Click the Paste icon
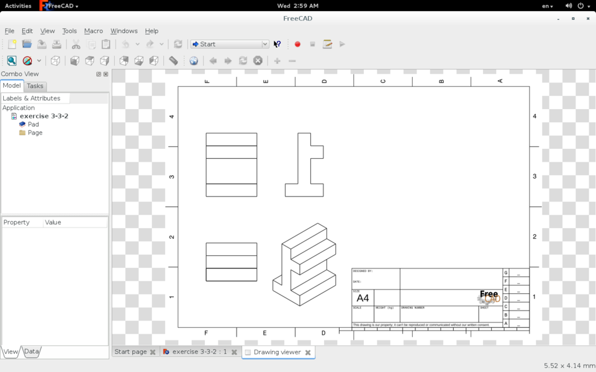The width and height of the screenshot is (596, 372). click(106, 44)
